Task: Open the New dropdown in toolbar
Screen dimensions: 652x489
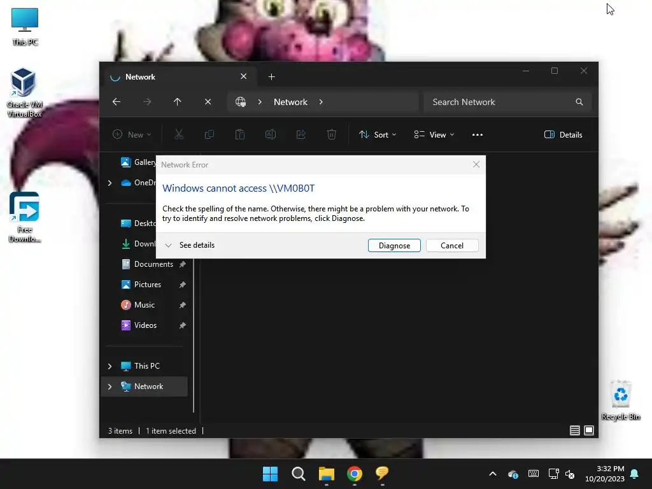Action: click(132, 135)
